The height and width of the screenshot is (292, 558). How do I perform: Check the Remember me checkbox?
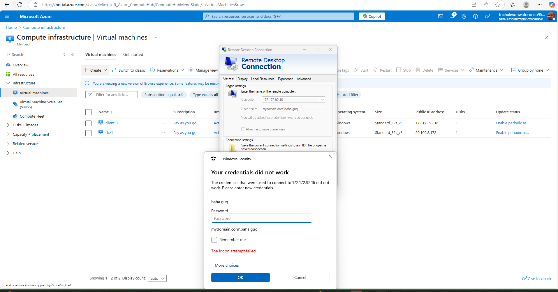tap(214, 240)
